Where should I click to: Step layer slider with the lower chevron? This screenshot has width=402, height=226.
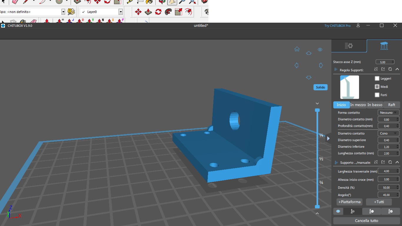(x=317, y=214)
